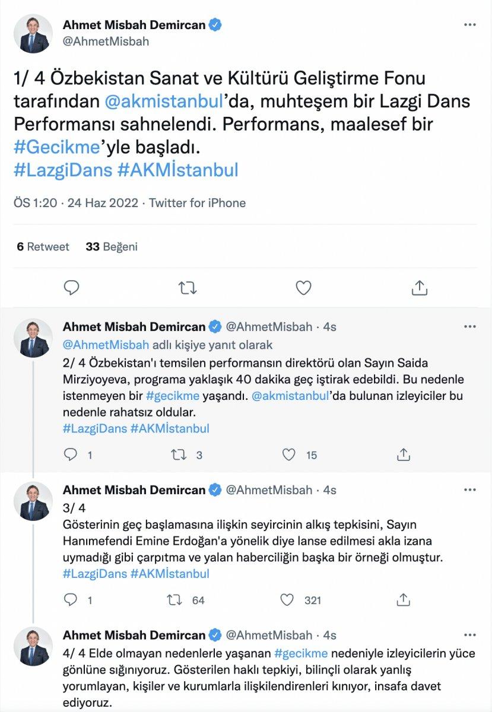
Task: Like the tweet numbered 3/4
Action: click(x=288, y=600)
